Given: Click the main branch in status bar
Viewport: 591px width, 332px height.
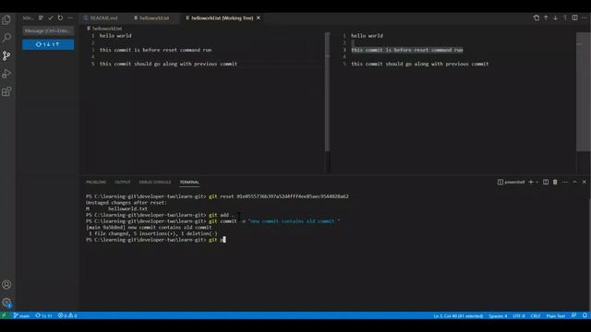Looking at the screenshot, I should pos(21,315).
